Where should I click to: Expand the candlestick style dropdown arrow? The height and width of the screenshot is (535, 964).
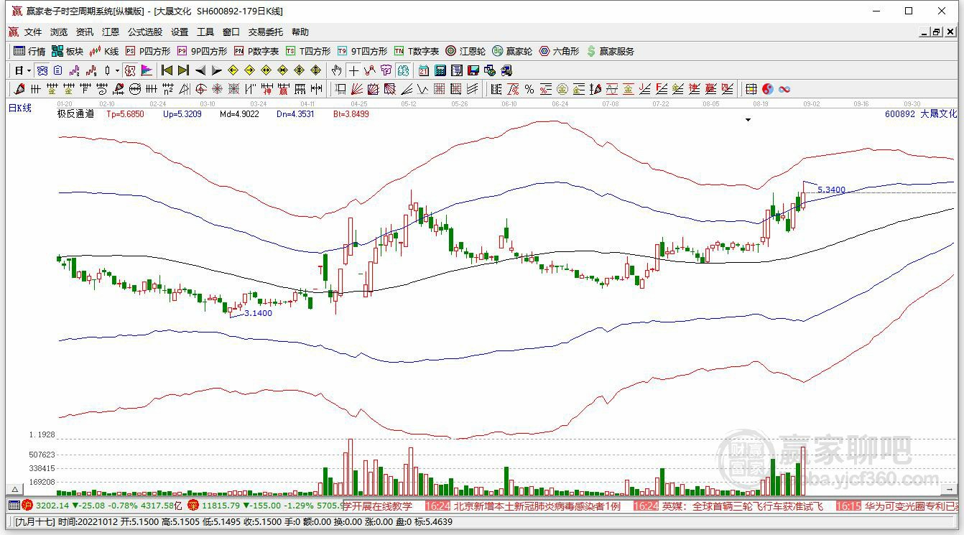coord(117,70)
